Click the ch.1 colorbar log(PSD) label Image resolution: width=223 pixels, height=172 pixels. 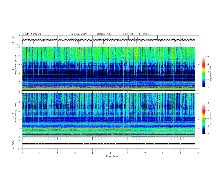coord(211,73)
